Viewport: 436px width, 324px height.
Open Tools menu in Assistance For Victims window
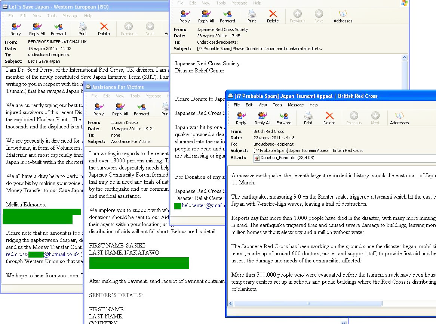(135, 96)
